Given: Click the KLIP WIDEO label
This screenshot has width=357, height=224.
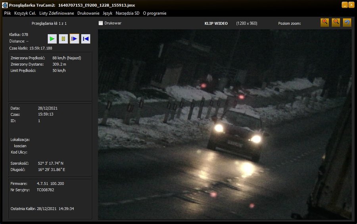Looking at the screenshot, I should click(216, 23).
